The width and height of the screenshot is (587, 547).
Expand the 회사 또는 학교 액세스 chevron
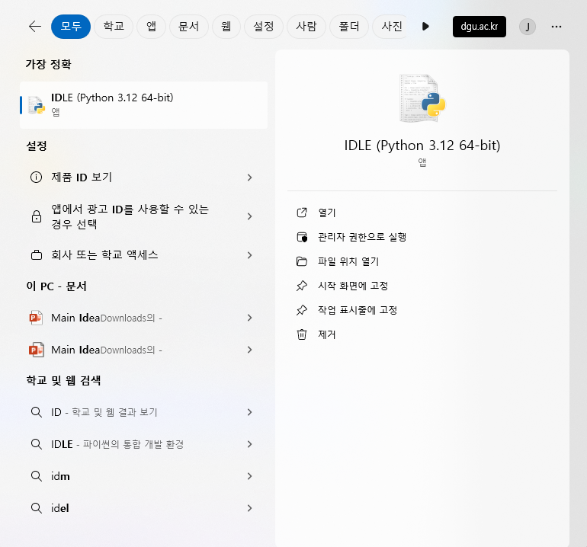[250, 255]
